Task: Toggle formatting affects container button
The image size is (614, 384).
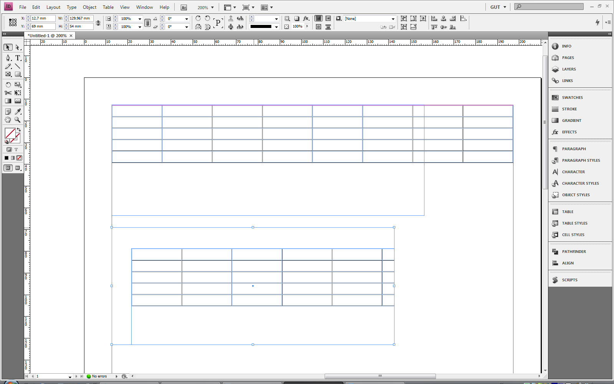Action: point(9,149)
